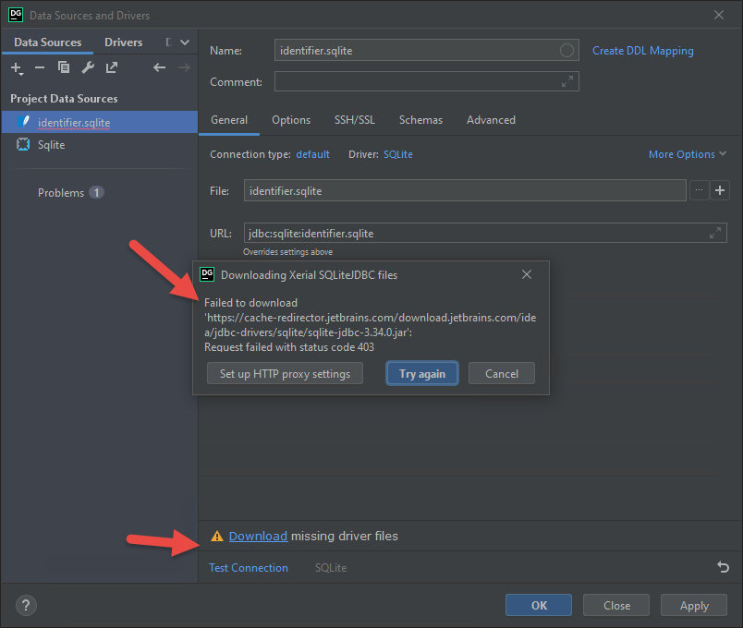Open the Advanced tab
Image resolution: width=743 pixels, height=628 pixels.
491,120
